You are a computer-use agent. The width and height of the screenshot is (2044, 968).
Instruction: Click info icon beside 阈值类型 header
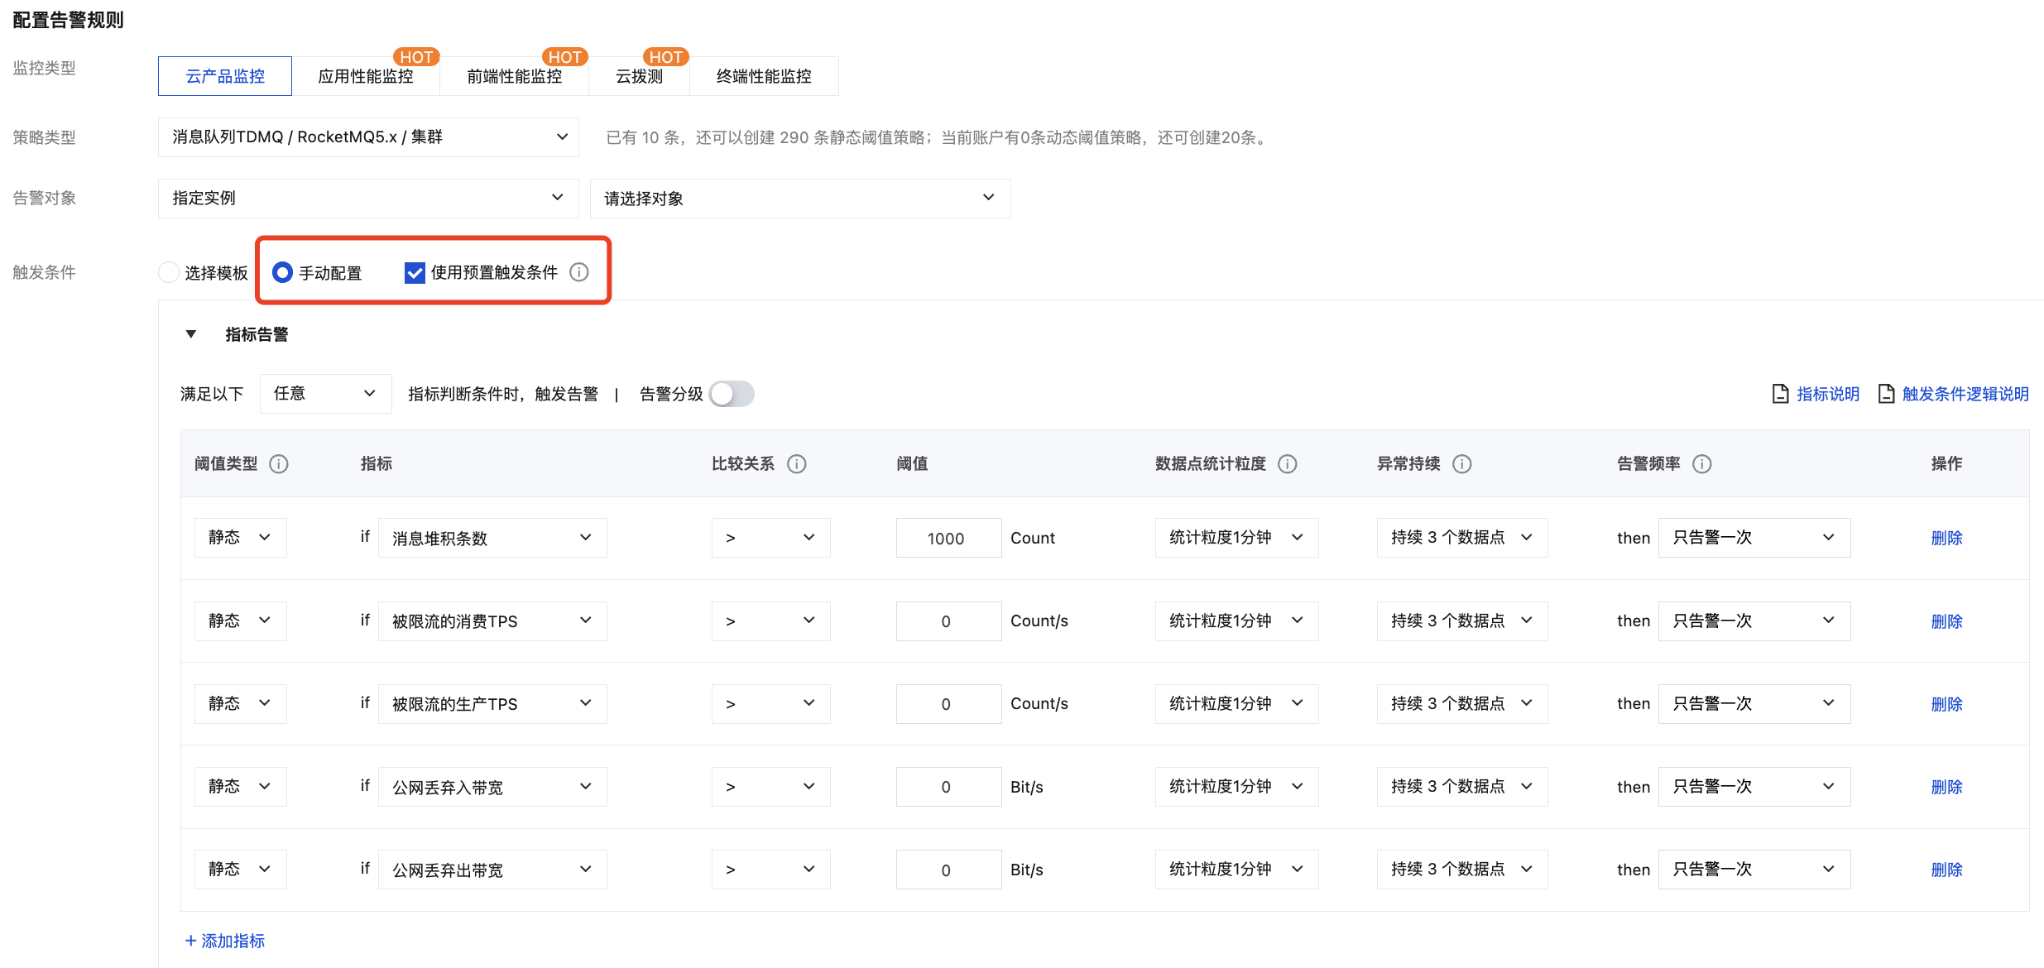click(279, 464)
